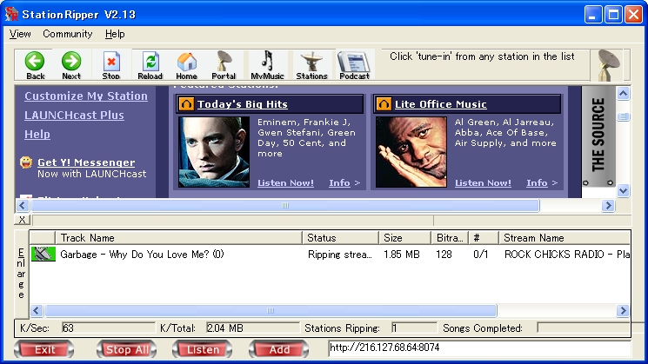648x364 pixels.
Task: Open the Portal toolbar icon
Action: tap(224, 65)
